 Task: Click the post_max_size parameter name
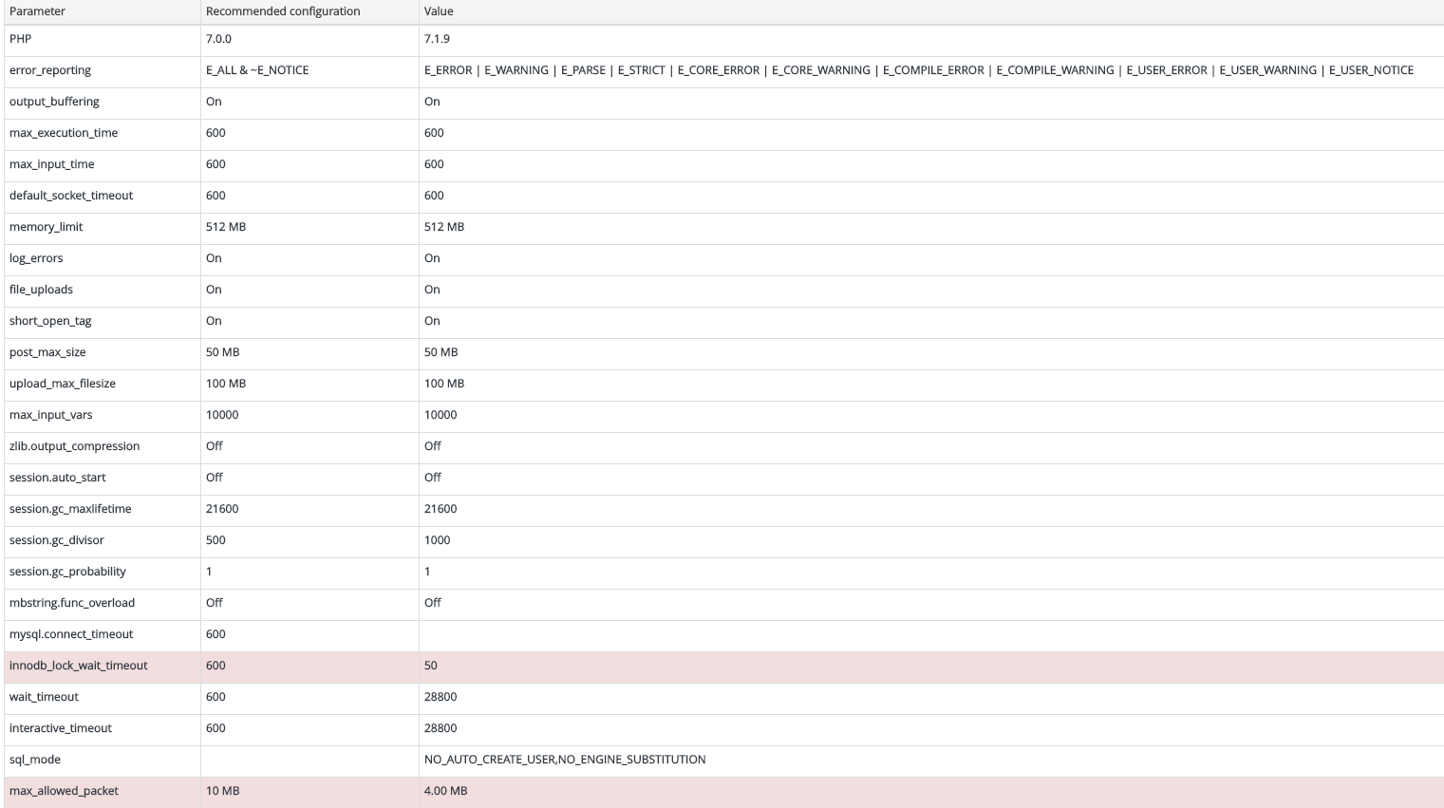[x=47, y=352]
